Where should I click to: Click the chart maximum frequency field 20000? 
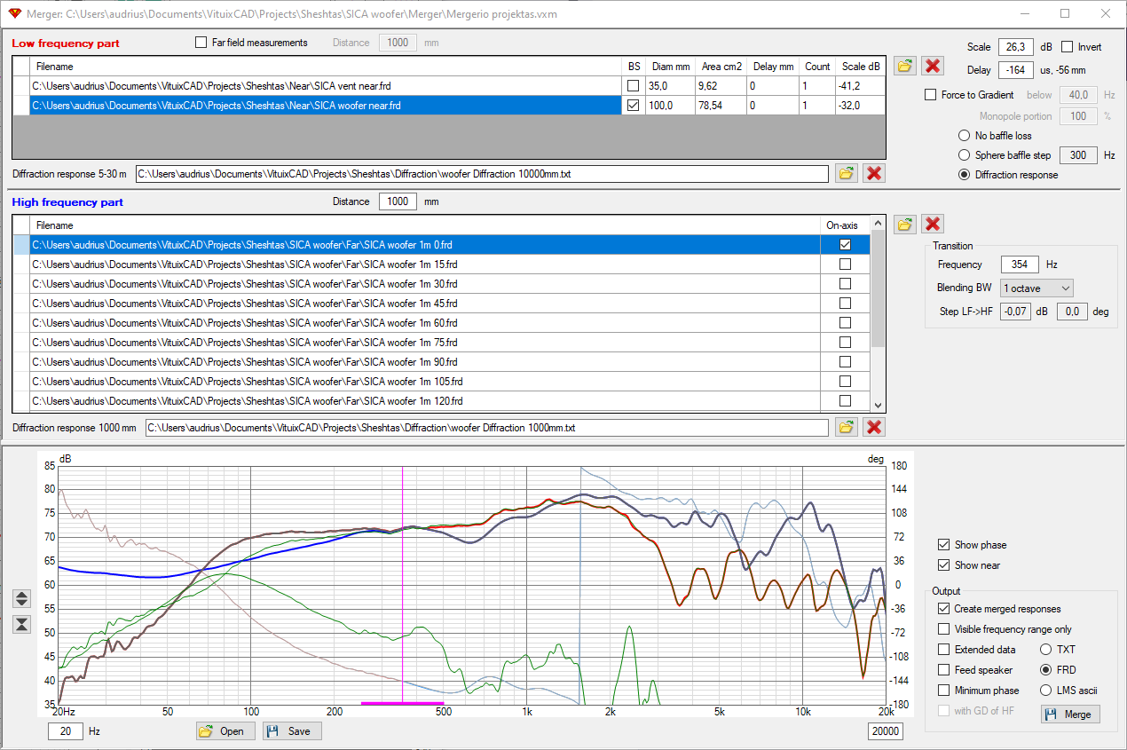885,731
